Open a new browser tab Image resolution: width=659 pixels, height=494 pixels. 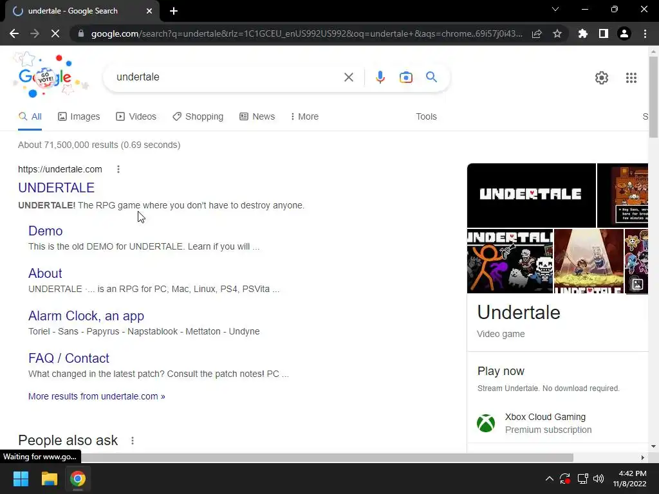pyautogui.click(x=174, y=11)
